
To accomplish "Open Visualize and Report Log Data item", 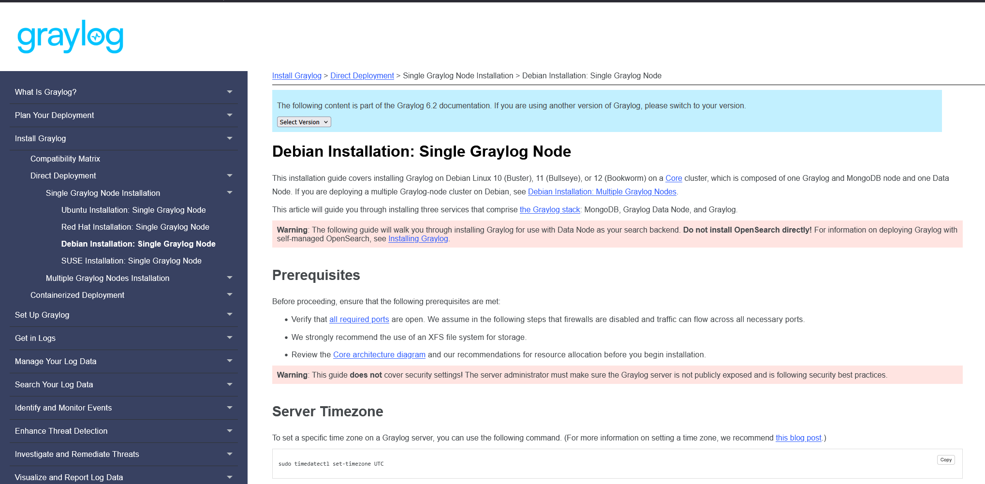I will tap(69, 477).
